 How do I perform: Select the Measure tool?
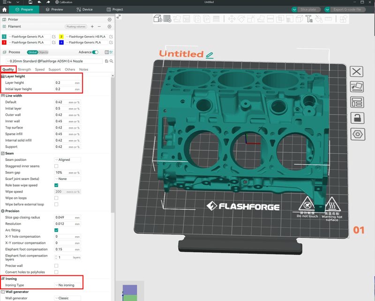click(328, 19)
